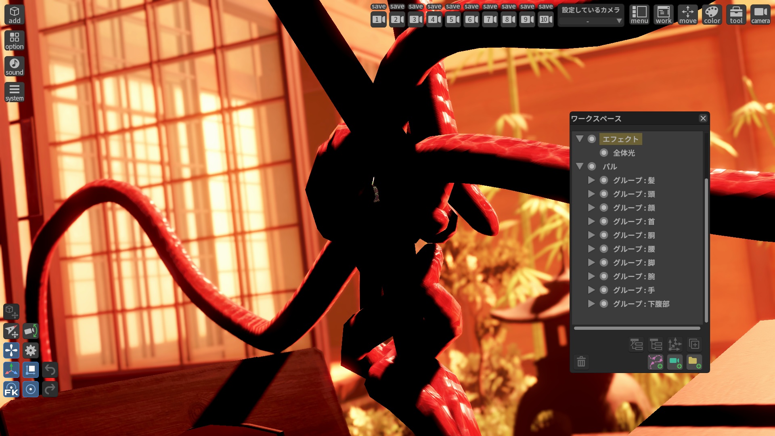Image resolution: width=775 pixels, height=436 pixels.
Task: Open the add menu
Action: (15, 15)
